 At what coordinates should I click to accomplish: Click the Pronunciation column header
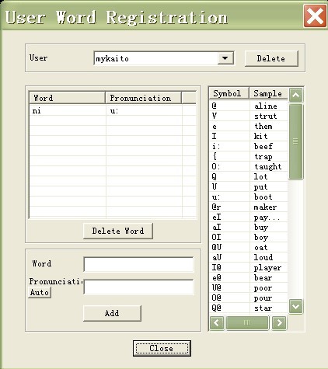click(143, 98)
